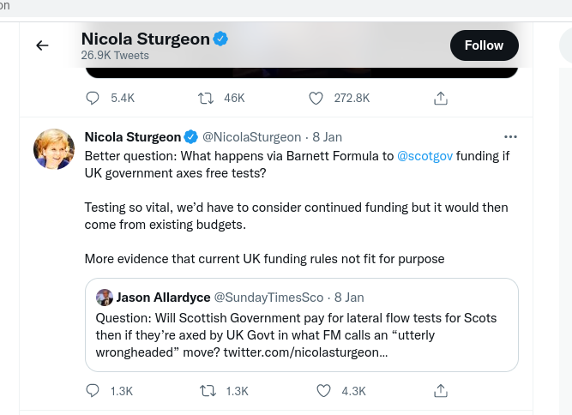The height and width of the screenshot is (415, 572).
Task: Retweet the Barnett Formula tweet
Action: point(208,391)
